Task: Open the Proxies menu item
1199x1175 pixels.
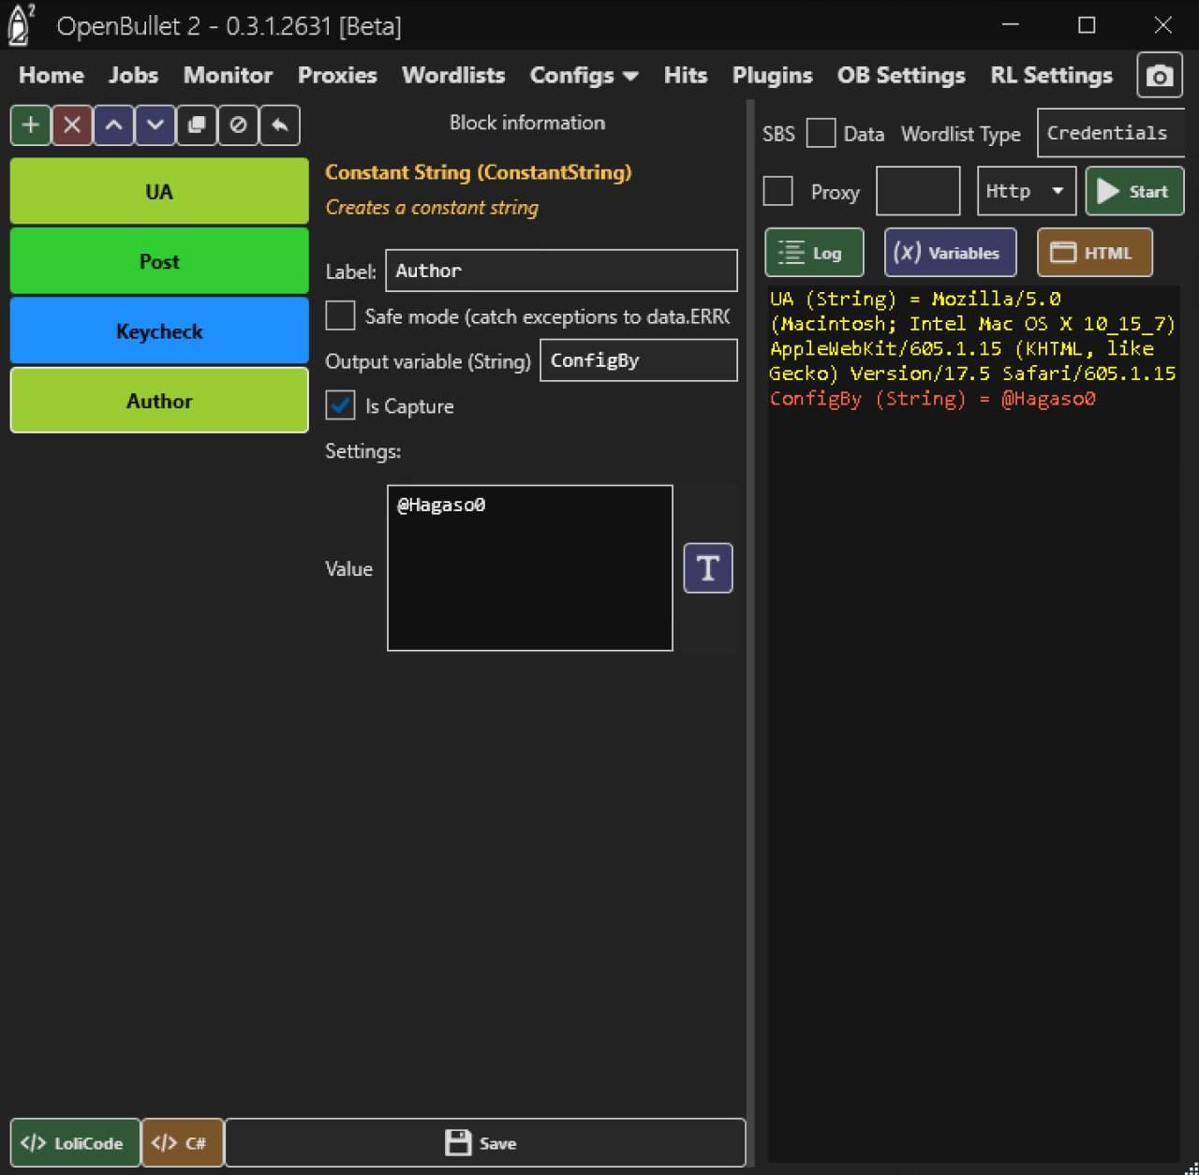Action: pos(337,76)
